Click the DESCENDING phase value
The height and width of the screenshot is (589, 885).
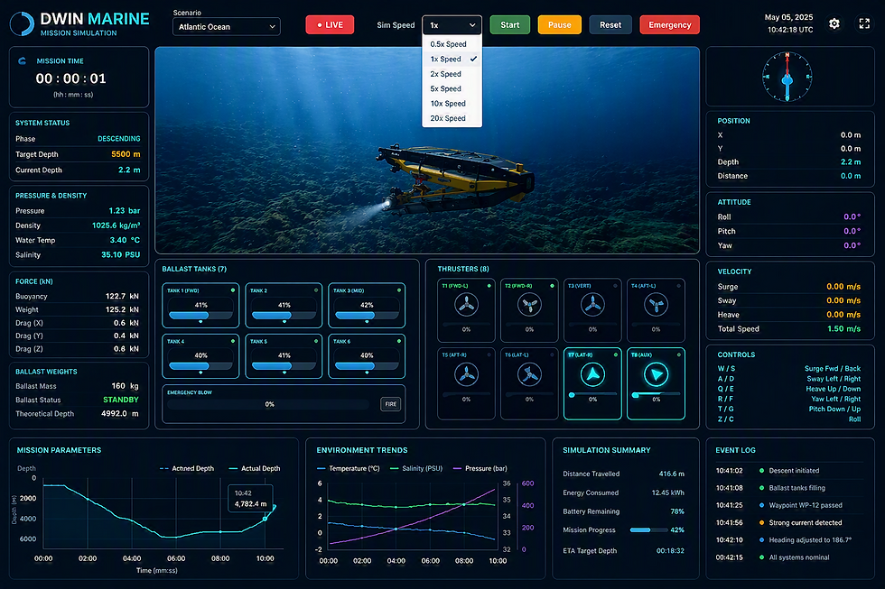(119, 139)
